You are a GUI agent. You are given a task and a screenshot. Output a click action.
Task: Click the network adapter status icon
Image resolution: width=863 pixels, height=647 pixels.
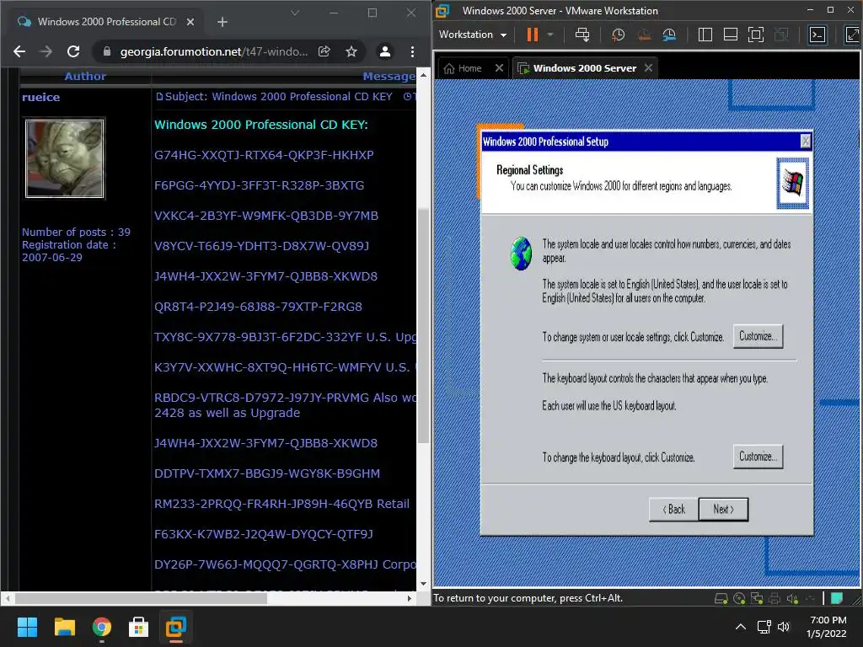[757, 598]
